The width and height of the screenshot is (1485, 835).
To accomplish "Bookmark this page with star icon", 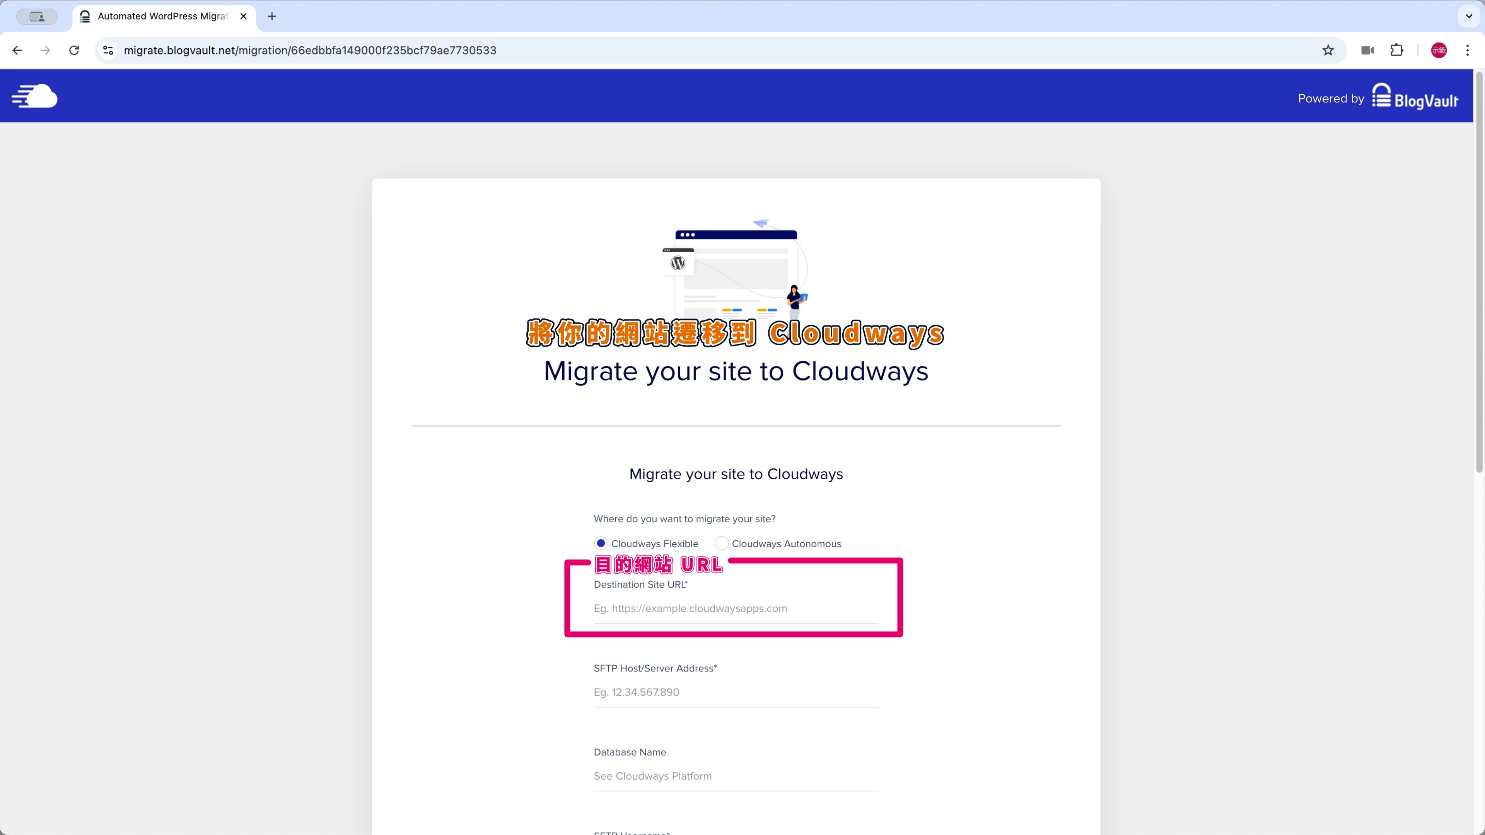I will point(1328,50).
